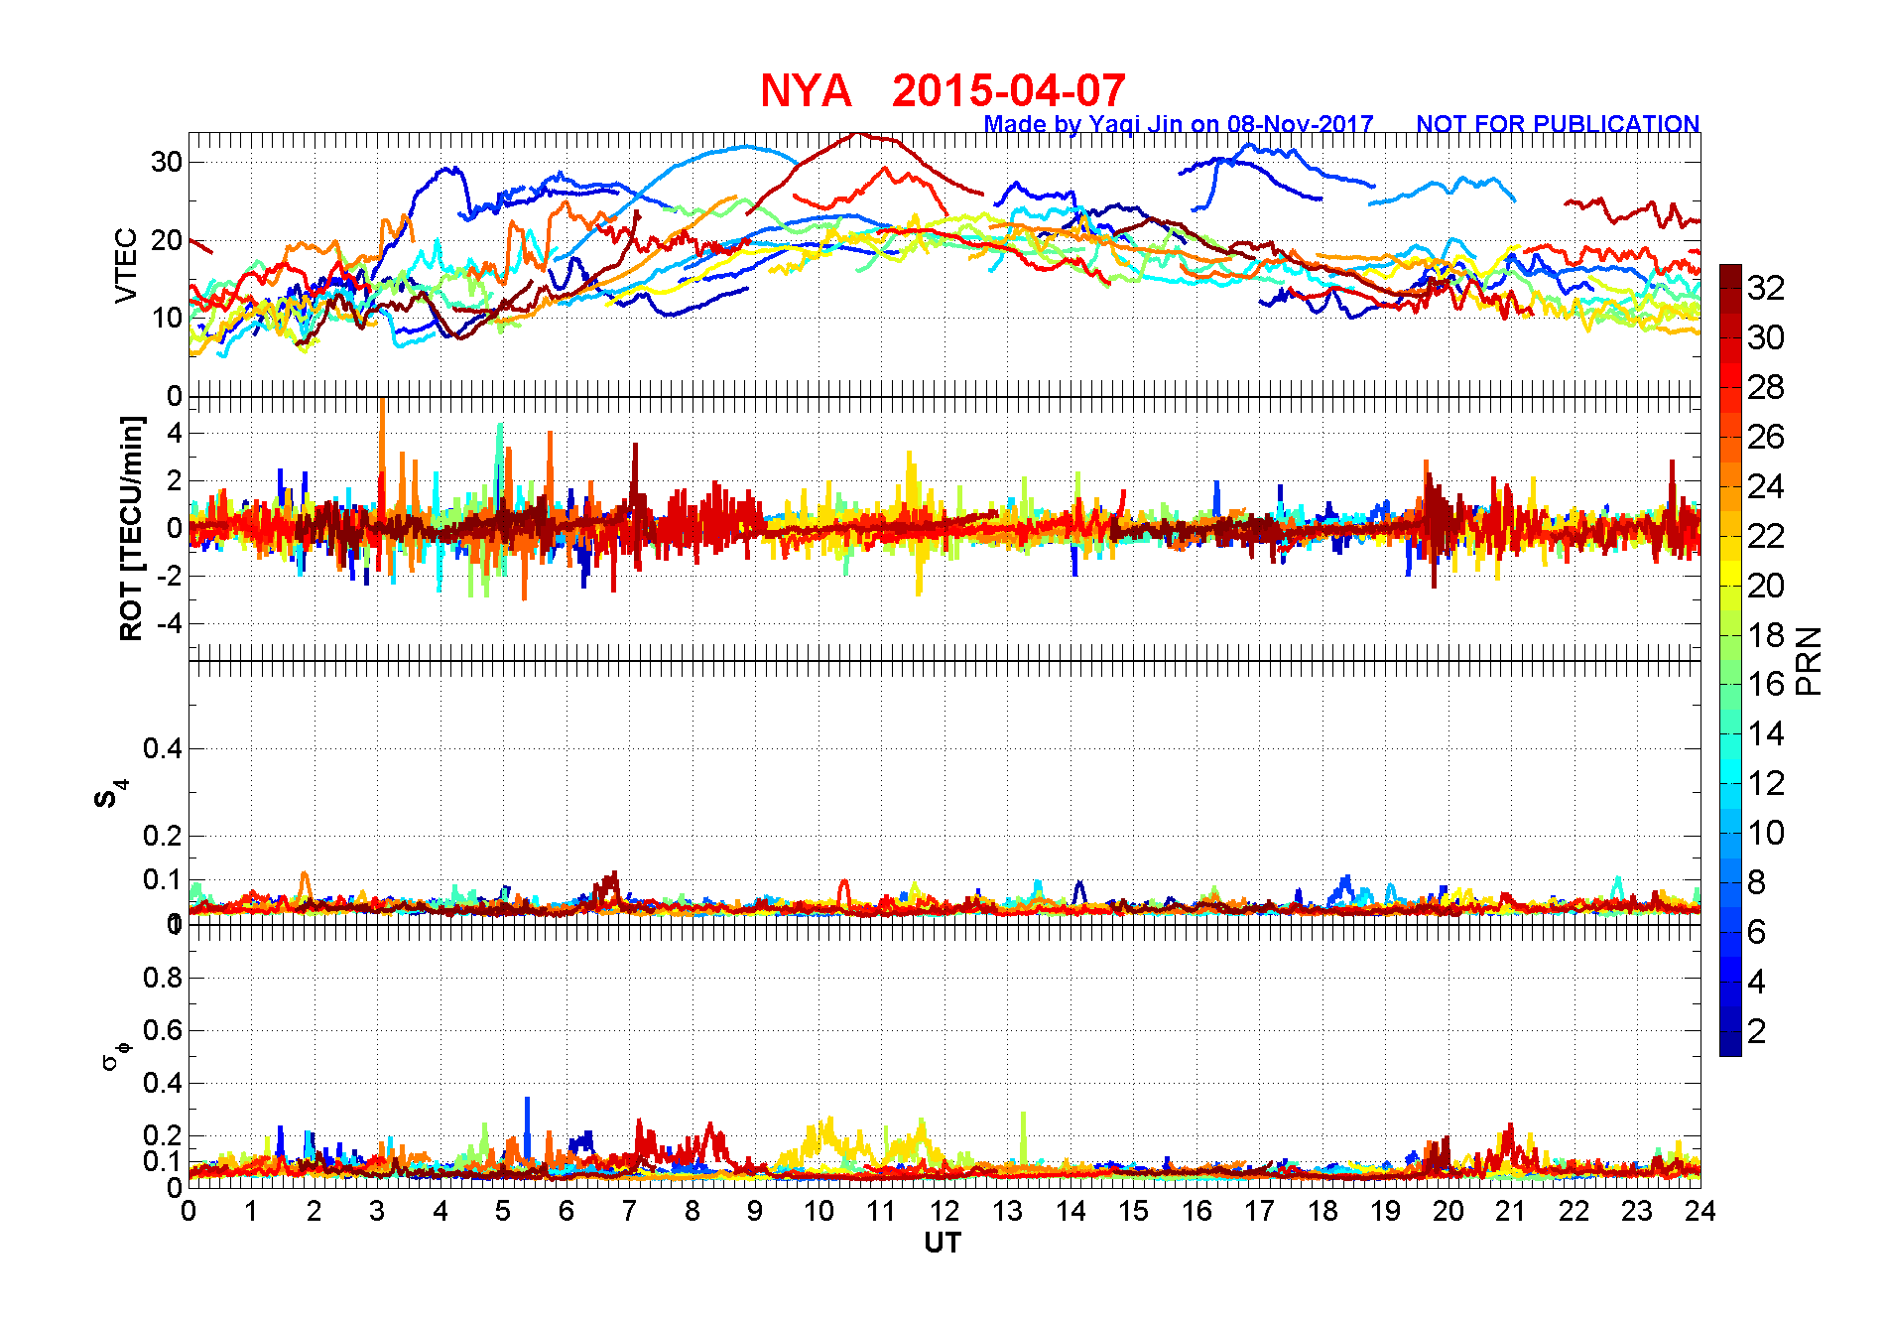Click colorbar tick label '32'
Screen dimensions: 1889x1320
1766,288
